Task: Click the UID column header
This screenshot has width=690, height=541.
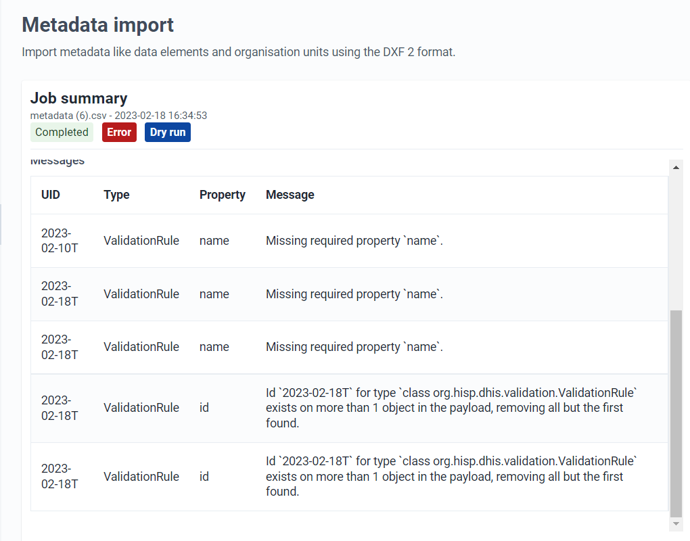Action: click(x=51, y=195)
